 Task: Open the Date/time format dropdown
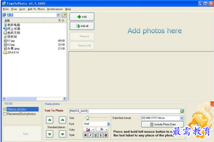click(x=182, y=118)
